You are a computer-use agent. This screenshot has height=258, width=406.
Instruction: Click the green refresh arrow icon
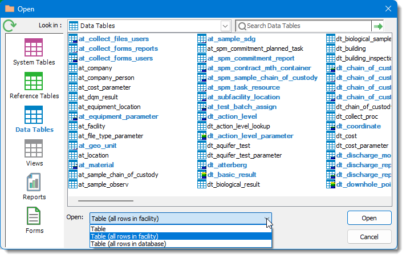[x=10, y=26]
